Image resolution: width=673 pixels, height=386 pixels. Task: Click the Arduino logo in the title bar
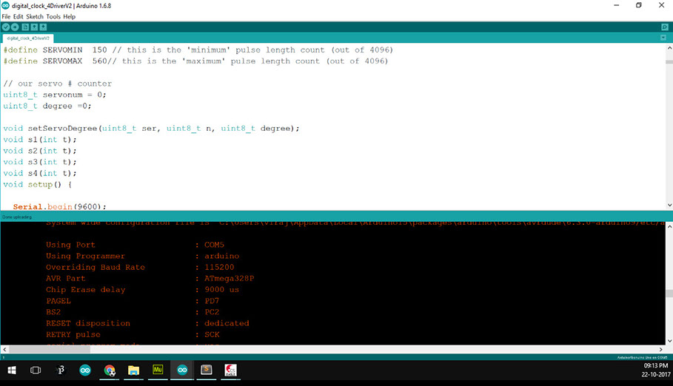[6, 6]
